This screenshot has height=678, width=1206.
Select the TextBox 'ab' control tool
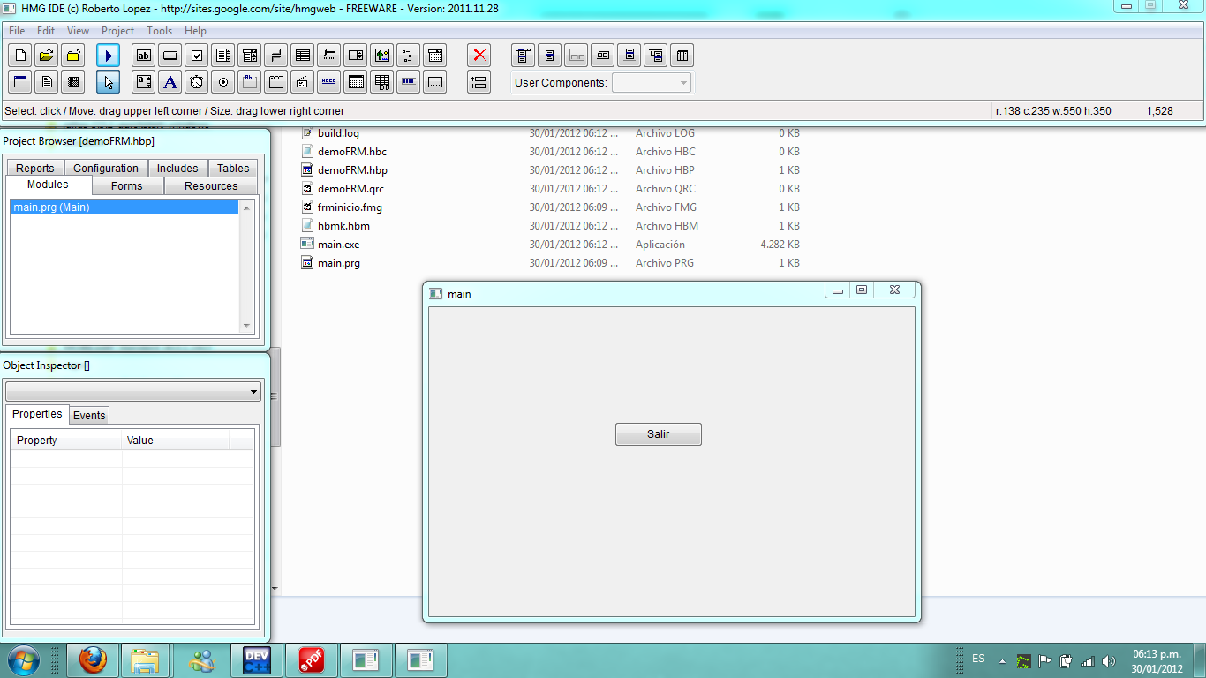click(144, 56)
